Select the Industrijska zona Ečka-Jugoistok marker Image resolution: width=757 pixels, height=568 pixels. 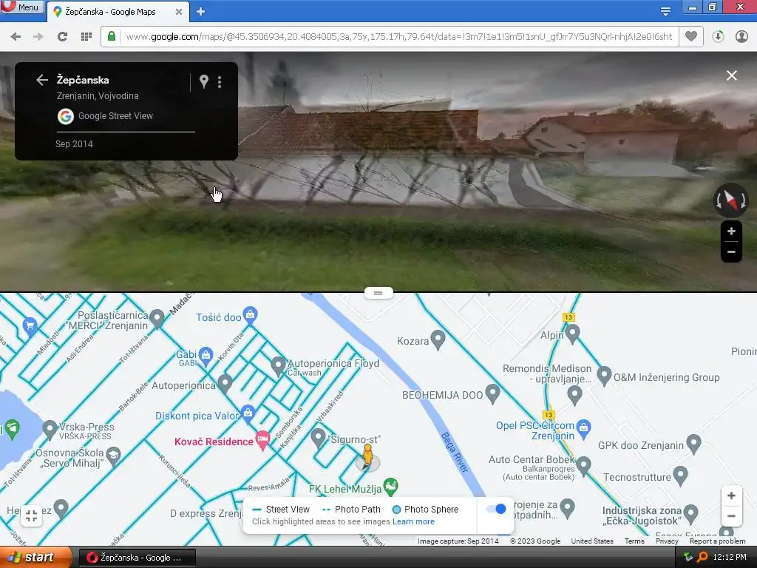pos(691,514)
